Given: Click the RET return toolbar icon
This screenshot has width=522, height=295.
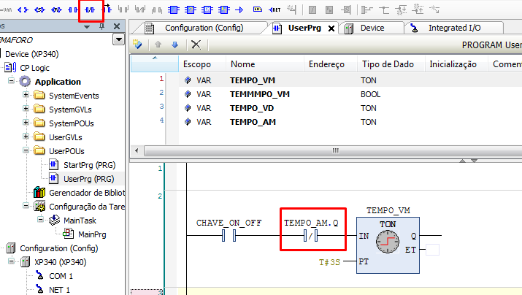Looking at the screenshot, I should [x=277, y=10].
